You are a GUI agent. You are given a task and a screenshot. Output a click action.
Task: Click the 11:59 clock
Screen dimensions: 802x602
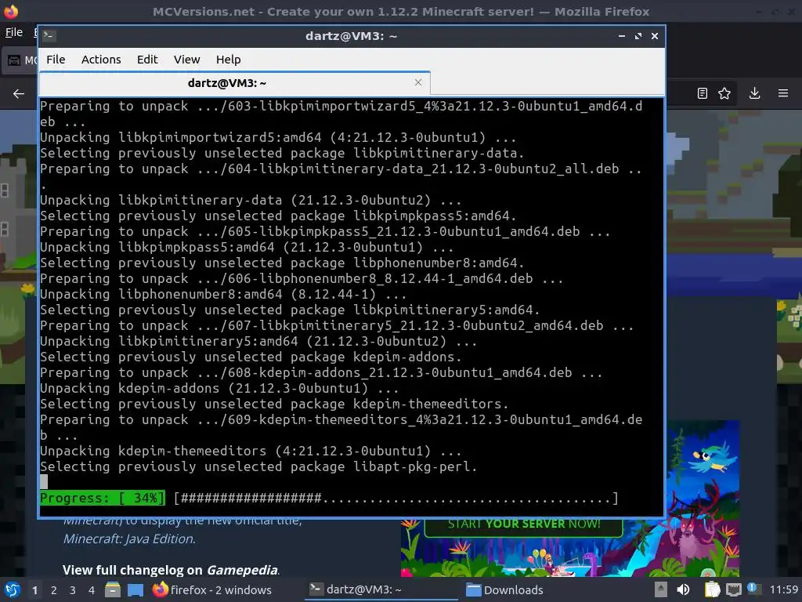(783, 589)
